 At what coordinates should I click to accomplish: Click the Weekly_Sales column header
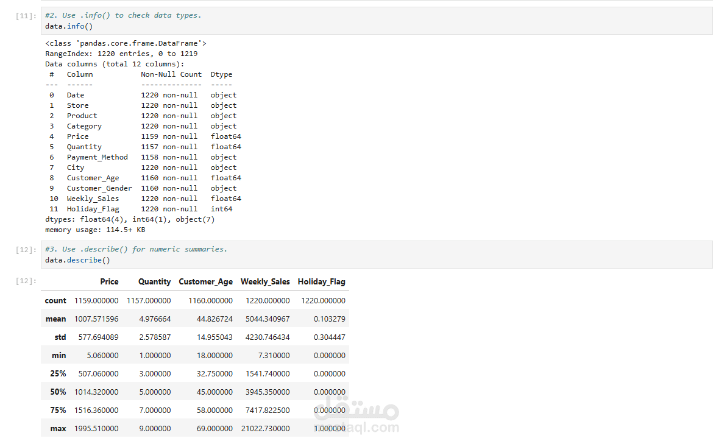pos(265,281)
